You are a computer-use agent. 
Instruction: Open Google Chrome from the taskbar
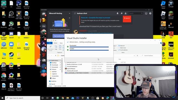point(63,98)
